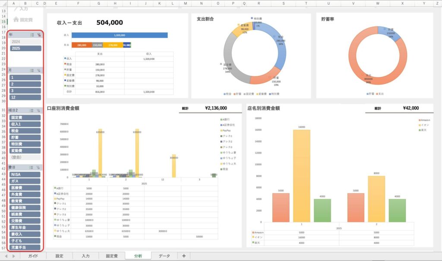The height and width of the screenshot is (261, 442).
Task: Clear the filter on the 費目 slicer
Action: tap(38, 167)
